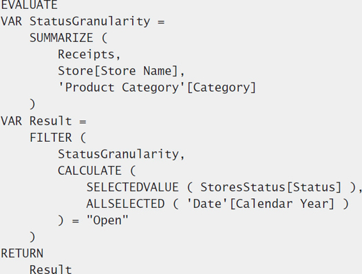Click the SELECTEDVALUE function name
This screenshot has width=362, height=274.
133,187
